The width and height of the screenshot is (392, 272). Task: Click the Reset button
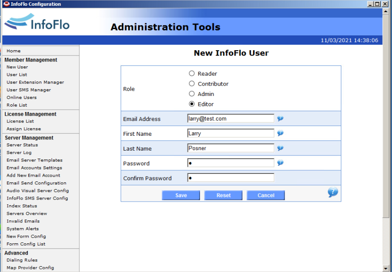[223, 195]
